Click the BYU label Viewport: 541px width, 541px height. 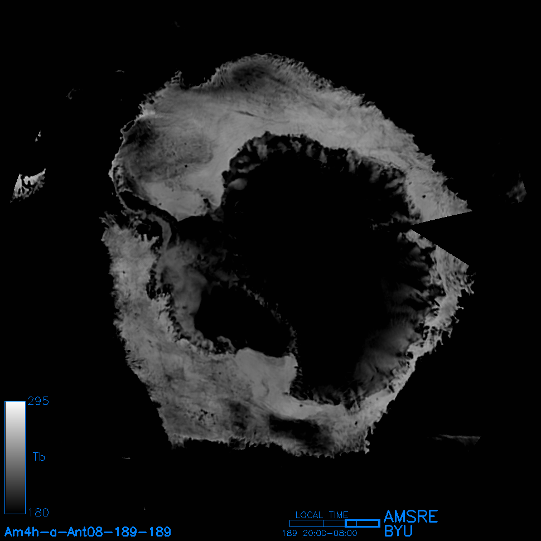pyautogui.click(x=398, y=532)
